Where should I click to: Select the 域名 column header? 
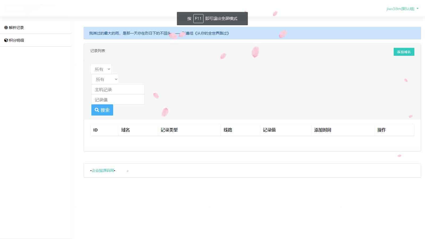pyautogui.click(x=125, y=130)
